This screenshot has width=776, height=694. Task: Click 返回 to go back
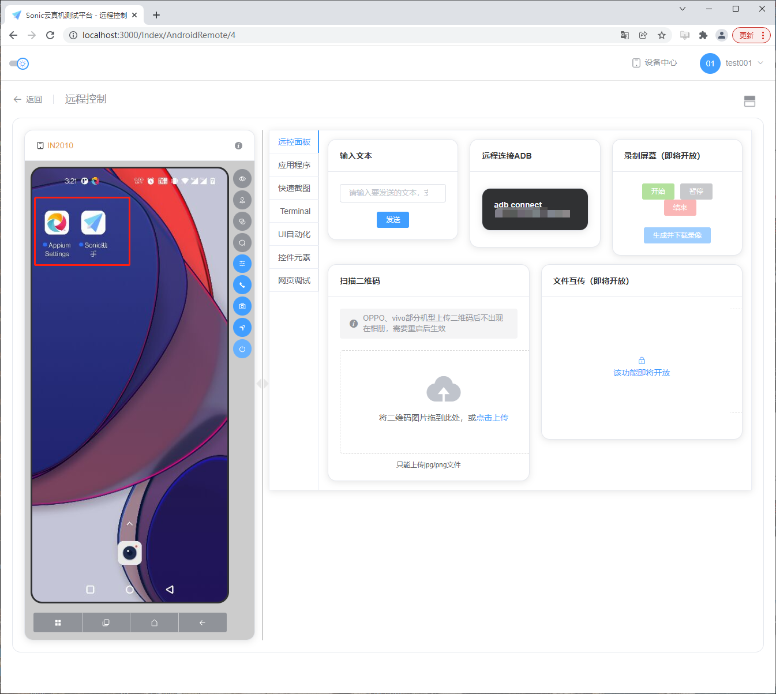tap(28, 99)
